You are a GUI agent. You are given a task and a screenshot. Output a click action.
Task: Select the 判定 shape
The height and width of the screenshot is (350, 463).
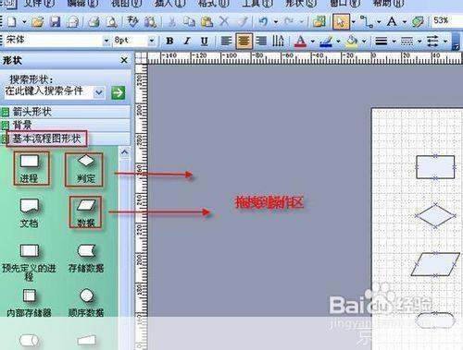pyautogui.click(x=86, y=169)
